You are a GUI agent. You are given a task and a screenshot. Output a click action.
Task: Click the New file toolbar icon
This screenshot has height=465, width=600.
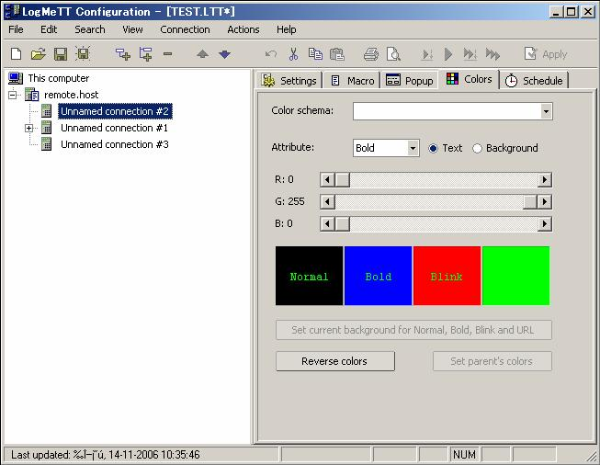16,54
